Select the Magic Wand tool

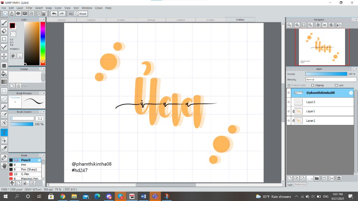tap(4, 107)
